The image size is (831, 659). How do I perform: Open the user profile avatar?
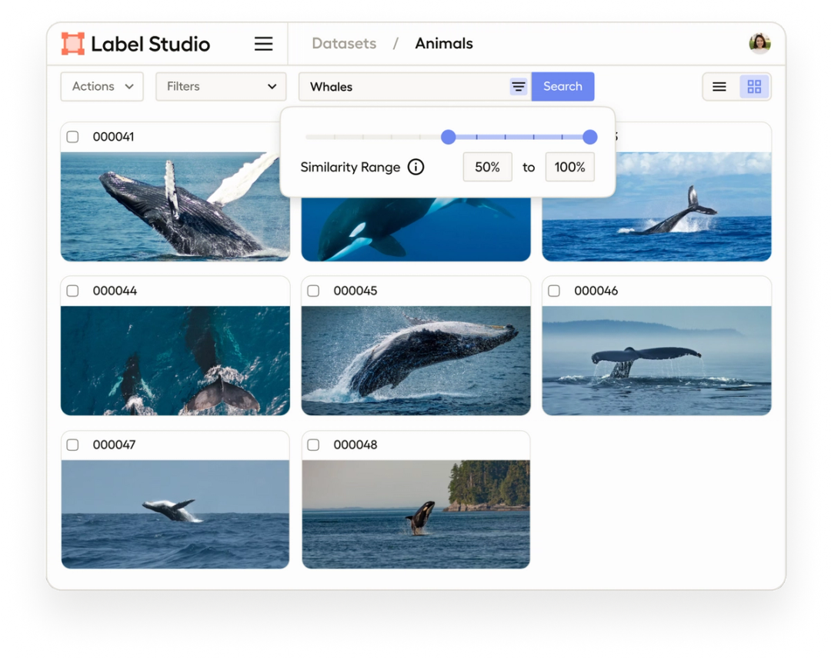[x=759, y=43]
